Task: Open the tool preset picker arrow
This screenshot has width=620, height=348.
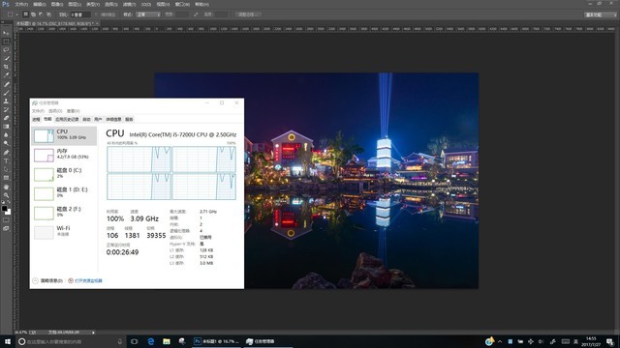Action: coord(17,14)
